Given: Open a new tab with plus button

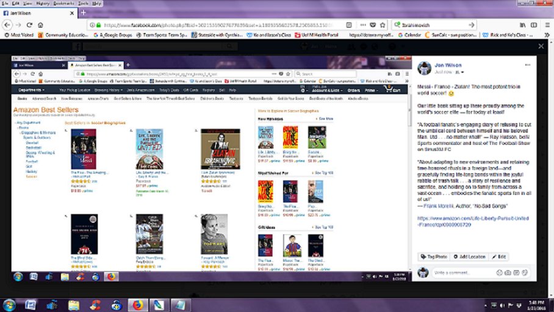Looking at the screenshot, I should click(x=84, y=13).
